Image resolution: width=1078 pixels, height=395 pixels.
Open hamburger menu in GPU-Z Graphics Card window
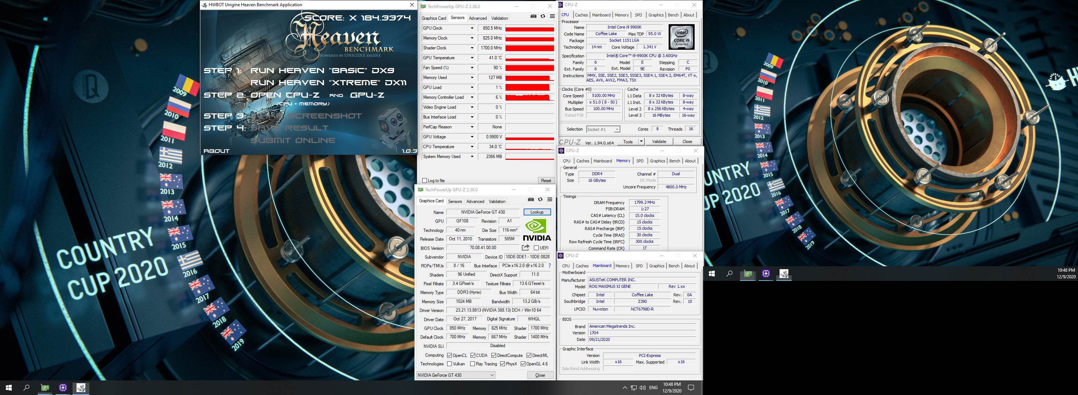click(x=550, y=199)
